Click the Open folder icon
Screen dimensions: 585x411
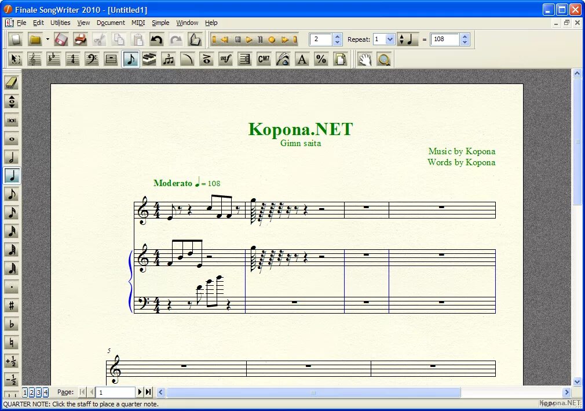tap(35, 39)
